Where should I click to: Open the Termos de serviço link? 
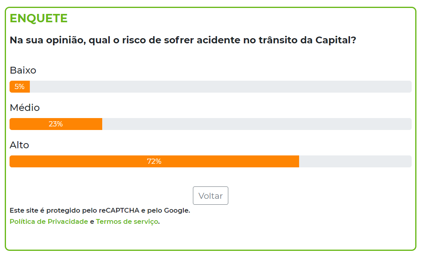tap(127, 221)
